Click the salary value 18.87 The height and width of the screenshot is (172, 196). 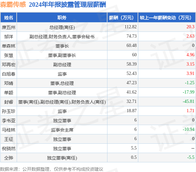(x=132, y=111)
